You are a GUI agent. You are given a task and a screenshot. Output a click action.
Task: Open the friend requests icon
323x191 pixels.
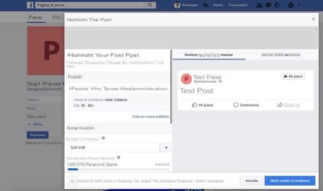coord(259,5)
